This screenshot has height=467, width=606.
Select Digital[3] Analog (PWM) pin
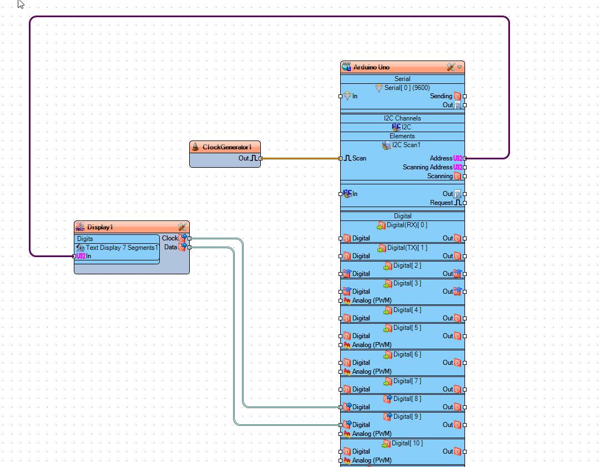pos(341,300)
